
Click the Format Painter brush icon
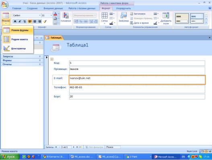[45, 21]
